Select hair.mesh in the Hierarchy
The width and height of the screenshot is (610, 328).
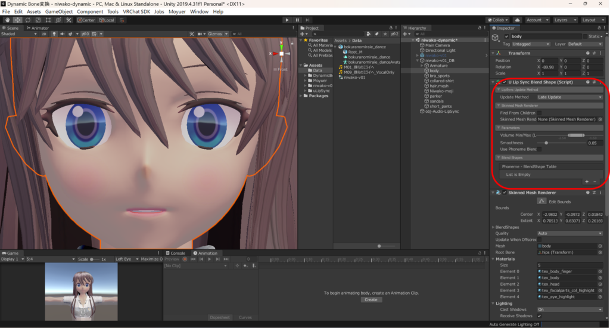click(x=438, y=86)
